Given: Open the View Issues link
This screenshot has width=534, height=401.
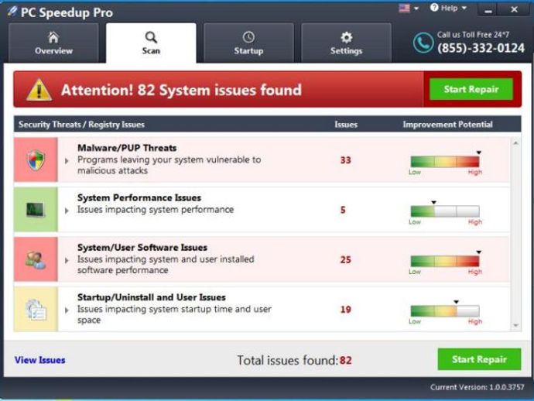Looking at the screenshot, I should point(39,360).
